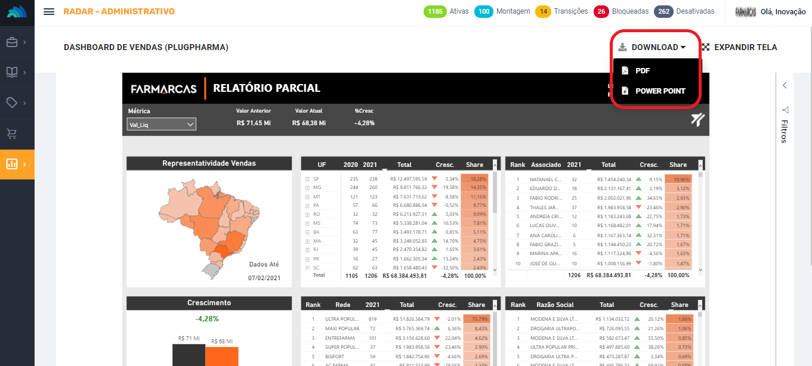Viewport: 812px width, 366px height.
Task: Open the book icon sidebar section
Action: (x=13, y=73)
